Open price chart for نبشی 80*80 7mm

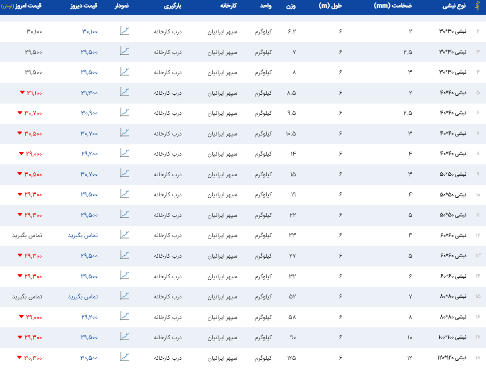(125, 296)
